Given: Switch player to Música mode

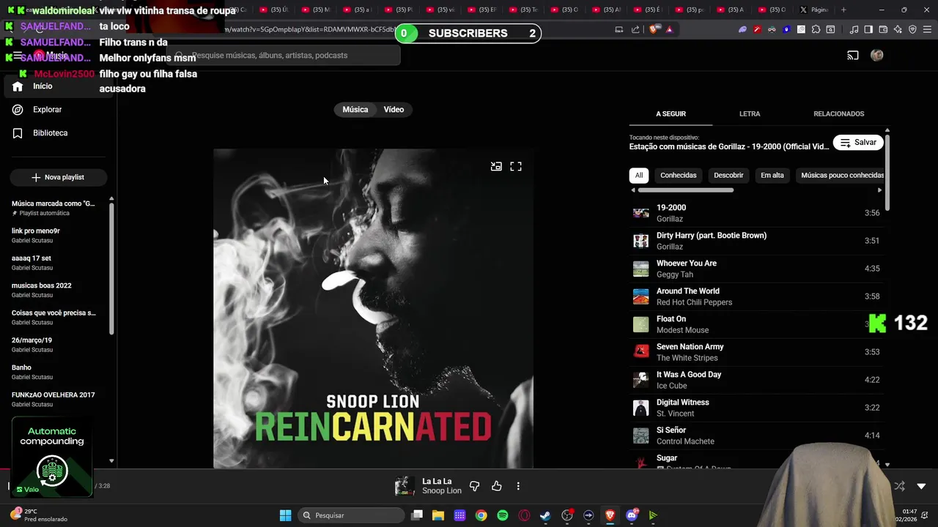Looking at the screenshot, I should (x=355, y=110).
